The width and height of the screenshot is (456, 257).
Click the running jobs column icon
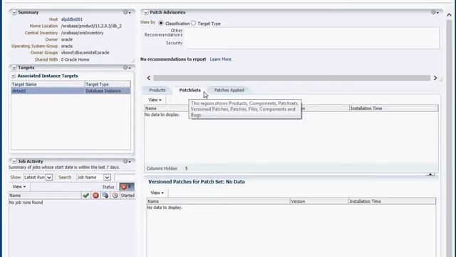click(105, 196)
